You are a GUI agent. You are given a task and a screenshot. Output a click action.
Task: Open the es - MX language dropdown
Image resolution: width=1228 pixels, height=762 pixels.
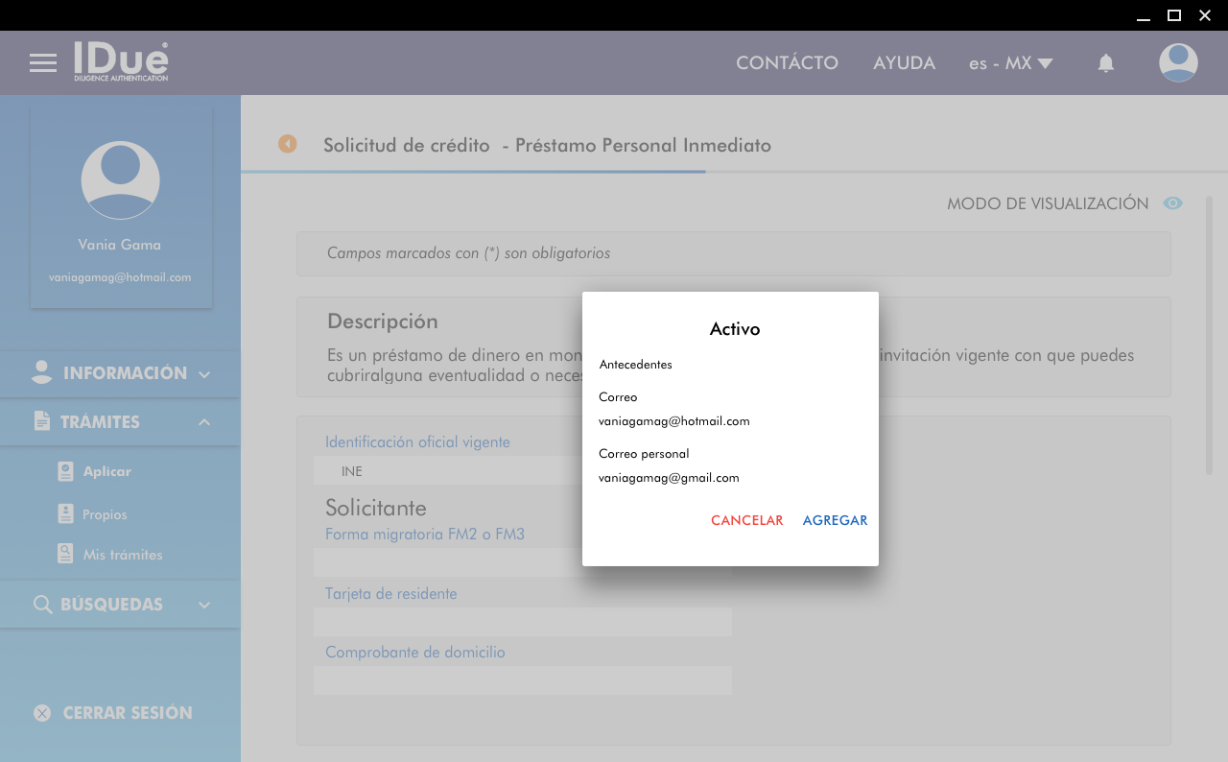tap(1010, 63)
